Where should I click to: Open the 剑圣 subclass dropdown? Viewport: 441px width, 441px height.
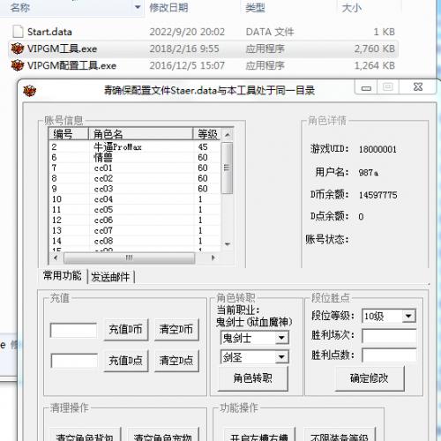click(x=281, y=357)
